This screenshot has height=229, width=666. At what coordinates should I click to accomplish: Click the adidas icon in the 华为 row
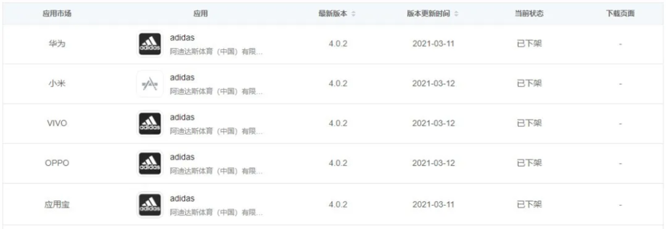(x=149, y=44)
